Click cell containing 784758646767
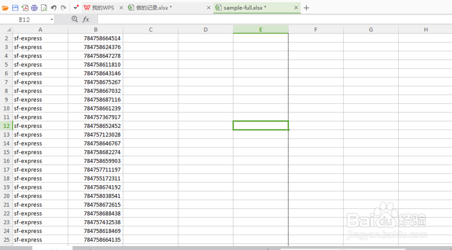452x250 pixels. click(95, 143)
